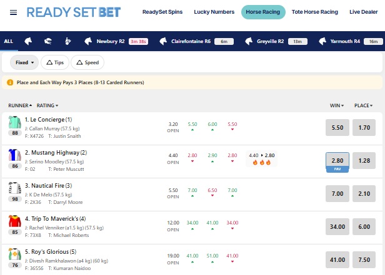Click trainer T: Darryl Moore
This screenshot has width=385, height=275.
(65, 202)
